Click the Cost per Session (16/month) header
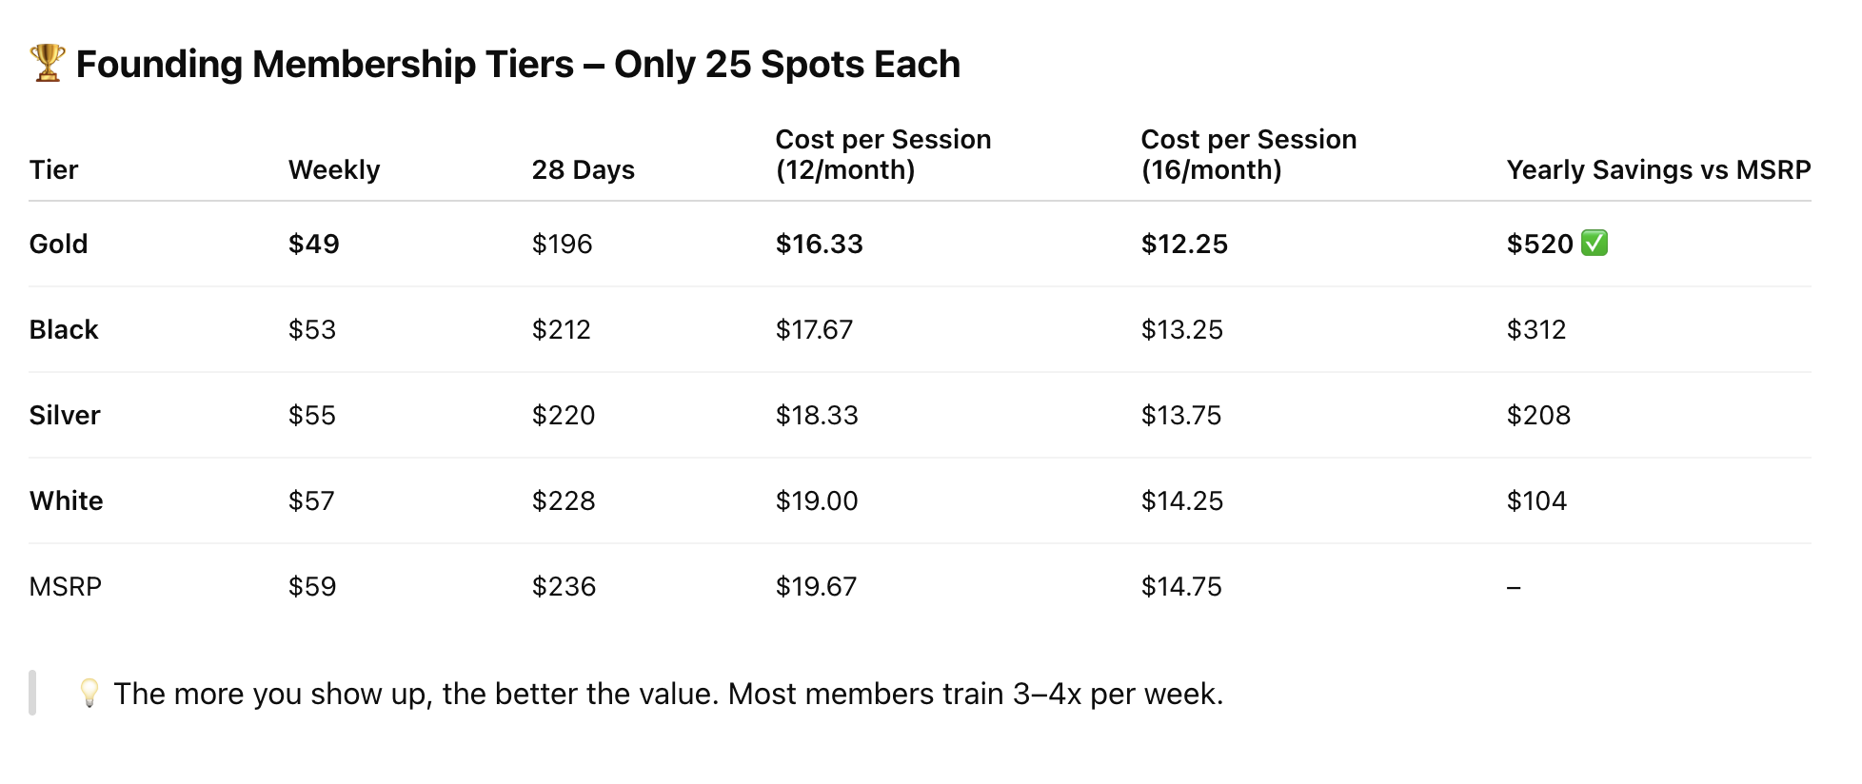1862x784 pixels. click(1249, 154)
